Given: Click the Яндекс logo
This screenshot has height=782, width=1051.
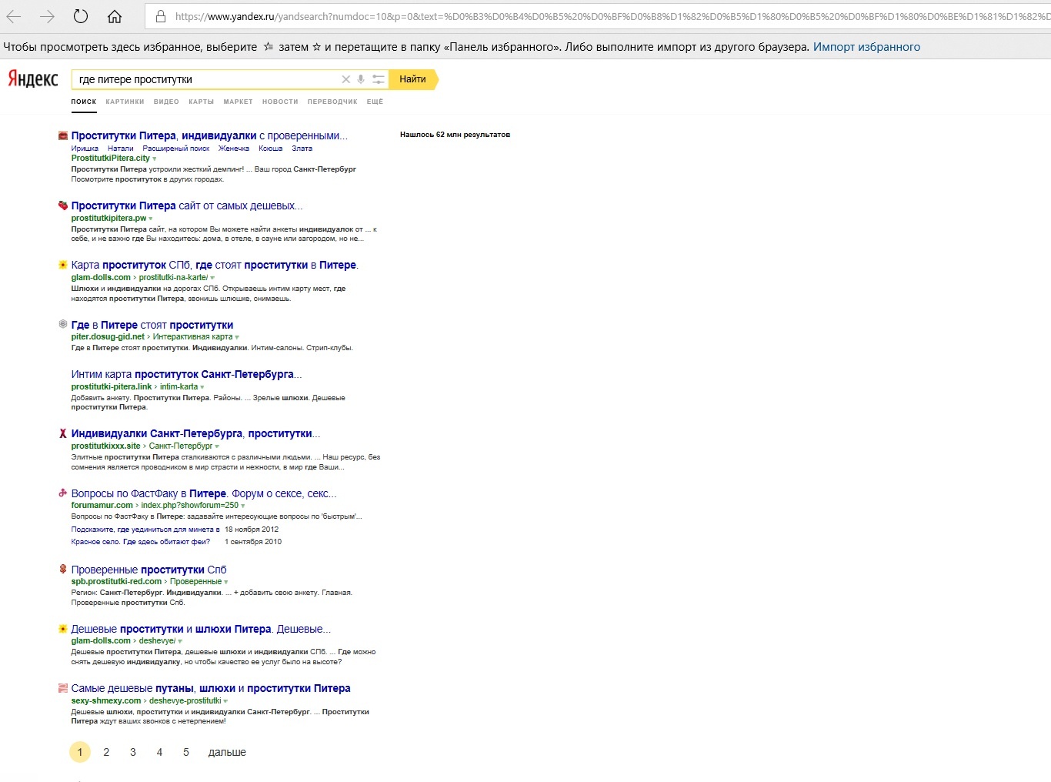Looking at the screenshot, I should (33, 79).
